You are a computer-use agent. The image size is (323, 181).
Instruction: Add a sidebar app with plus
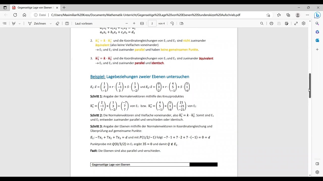(x=317, y=50)
